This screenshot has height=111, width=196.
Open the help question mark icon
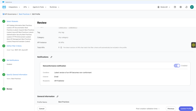click(175, 7)
